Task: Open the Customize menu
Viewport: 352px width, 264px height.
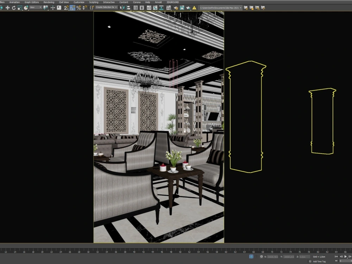Action: point(79,2)
